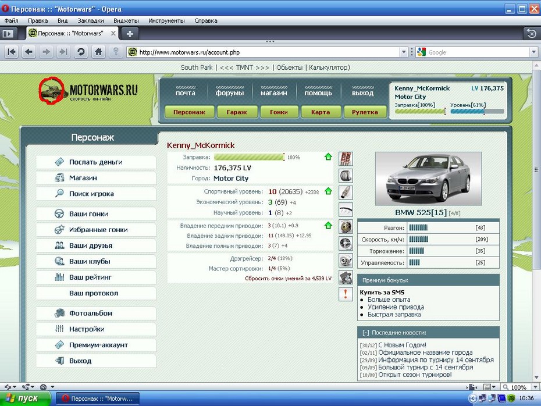Screen dimensions: 541x406
Task: Open Ваши клубы sidebar item
Action: tap(96, 262)
